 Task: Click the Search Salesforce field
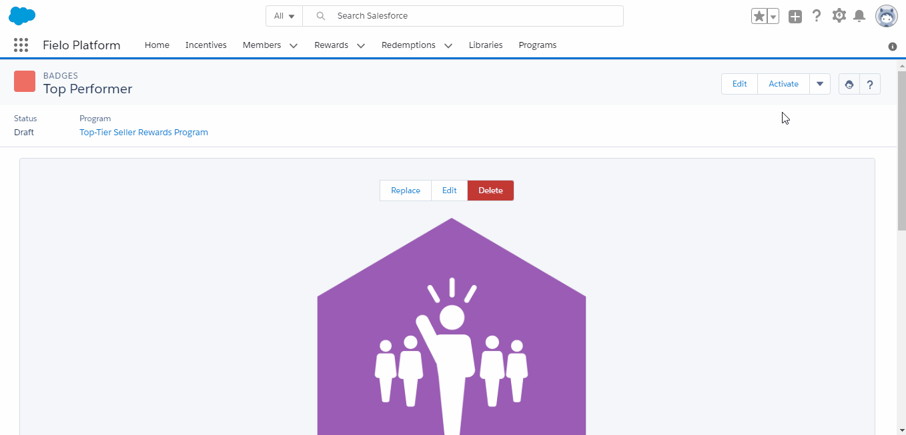[463, 16]
